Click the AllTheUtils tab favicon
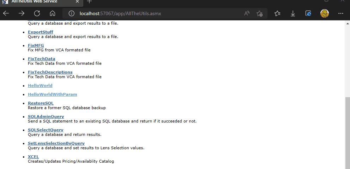This screenshot has width=350, height=169. [x=5, y=1]
